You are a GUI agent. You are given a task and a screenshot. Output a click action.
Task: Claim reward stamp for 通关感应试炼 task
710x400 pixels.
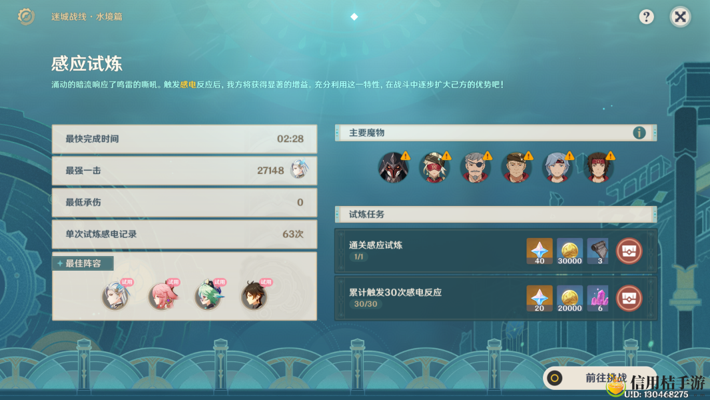pos(629,251)
